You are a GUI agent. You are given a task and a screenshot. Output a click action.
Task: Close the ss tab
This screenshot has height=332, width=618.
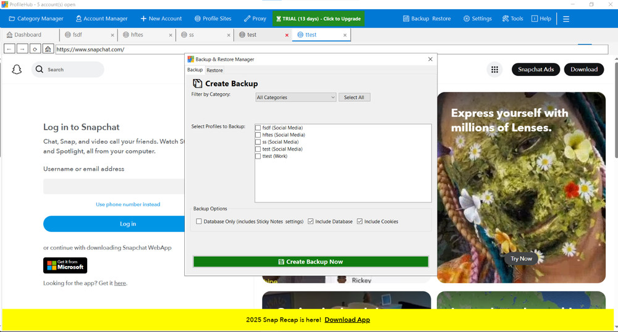click(229, 35)
